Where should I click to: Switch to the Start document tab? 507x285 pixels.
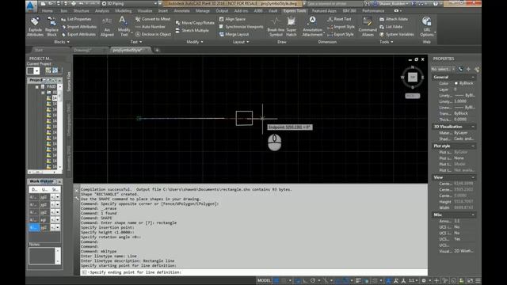point(39,50)
